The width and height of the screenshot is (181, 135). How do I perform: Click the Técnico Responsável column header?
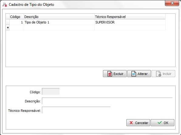click(x=130, y=17)
